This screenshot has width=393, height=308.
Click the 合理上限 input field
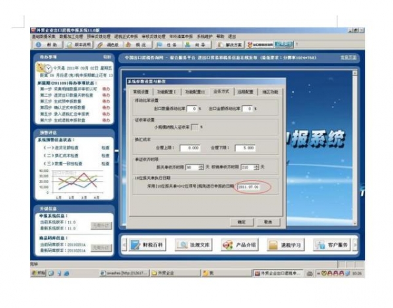(x=189, y=148)
